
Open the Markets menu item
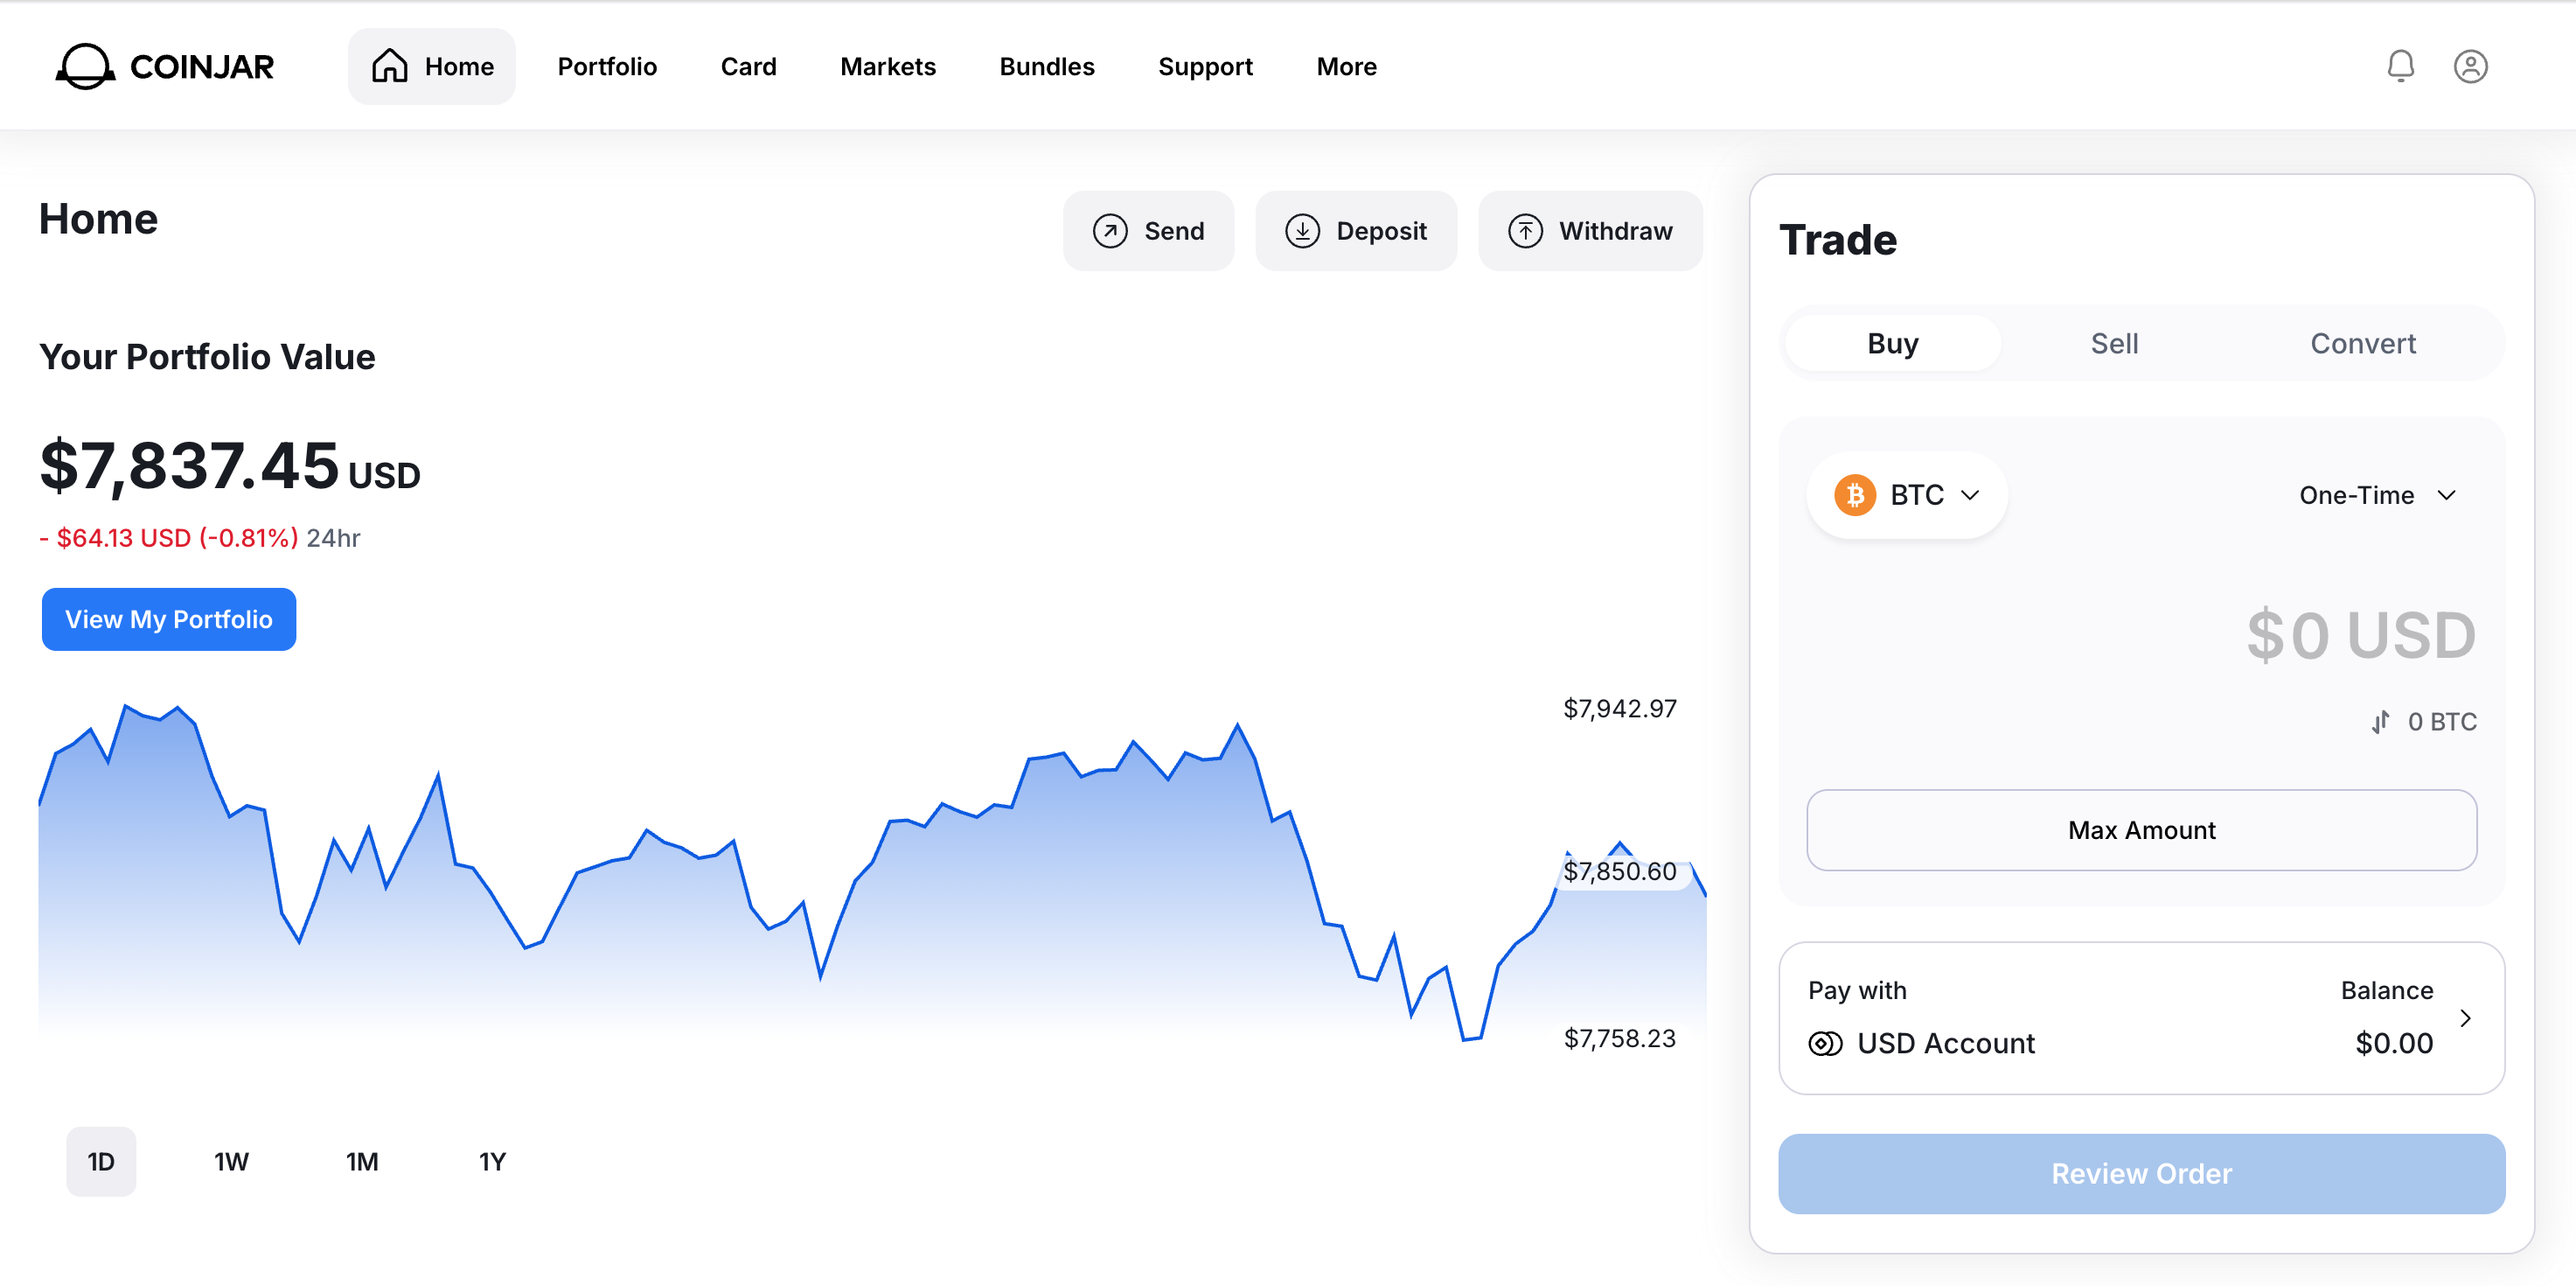tap(887, 66)
